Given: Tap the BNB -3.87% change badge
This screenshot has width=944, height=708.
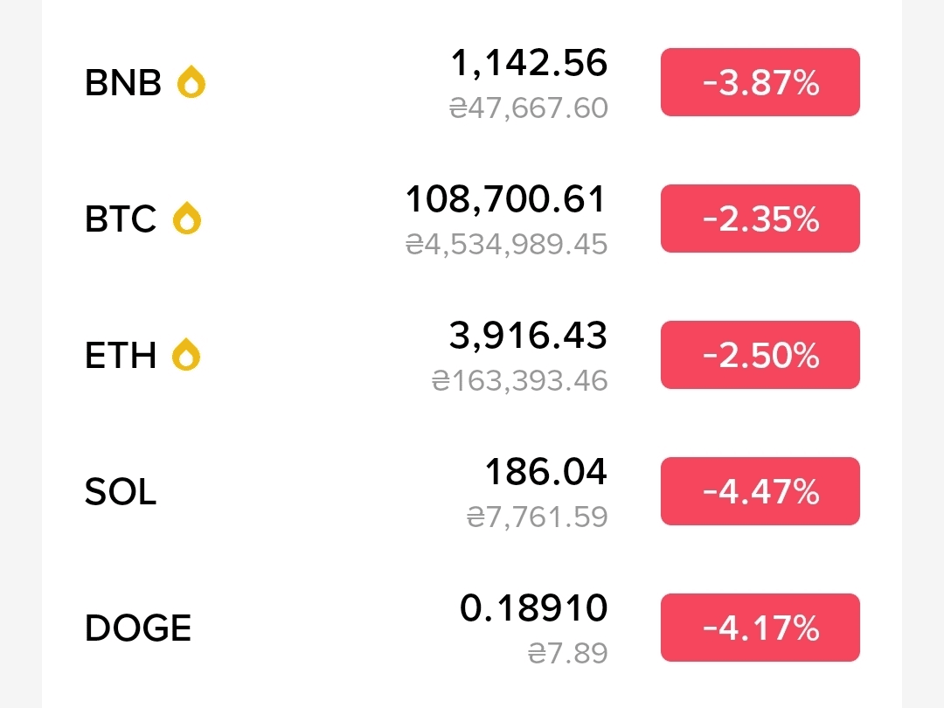Looking at the screenshot, I should tap(760, 83).
